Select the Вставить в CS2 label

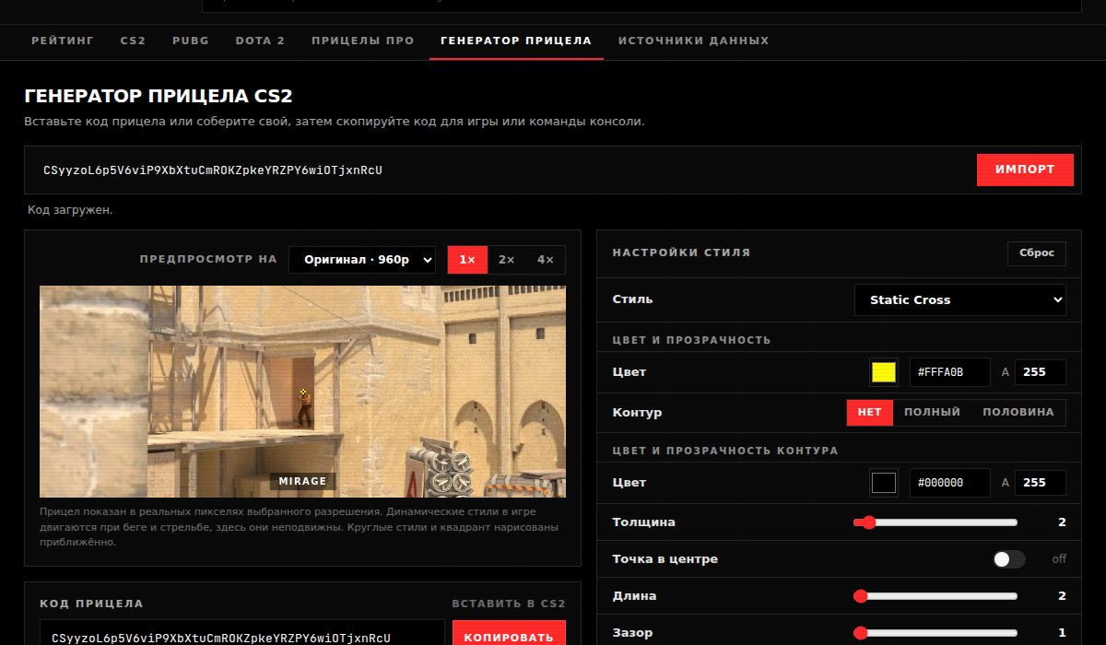[x=509, y=604]
